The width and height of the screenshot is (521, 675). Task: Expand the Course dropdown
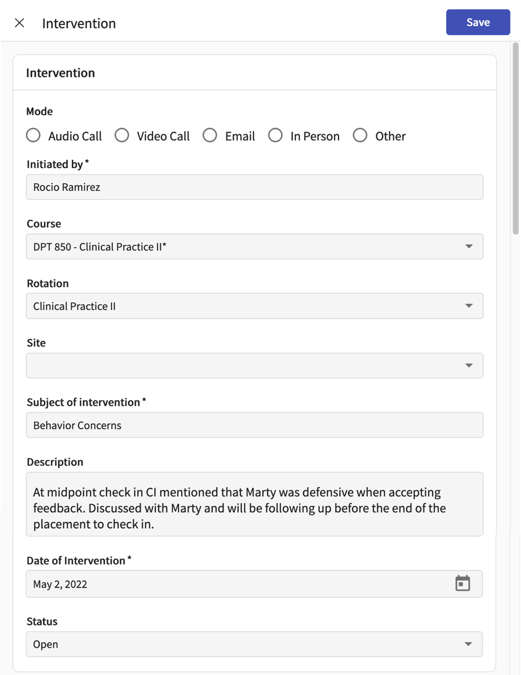pos(469,247)
